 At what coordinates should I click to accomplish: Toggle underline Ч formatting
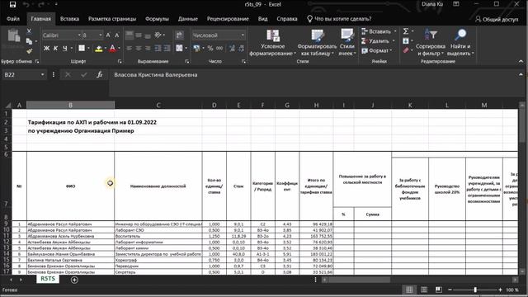pyautogui.click(x=64, y=48)
